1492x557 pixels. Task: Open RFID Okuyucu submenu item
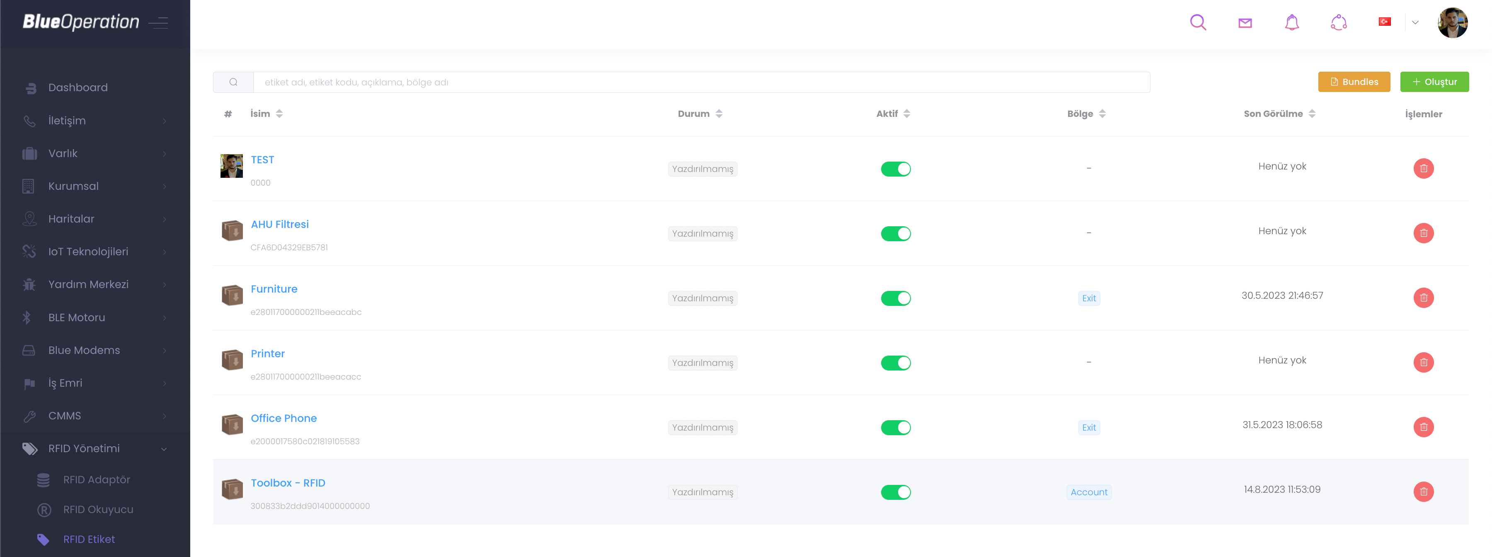point(98,509)
